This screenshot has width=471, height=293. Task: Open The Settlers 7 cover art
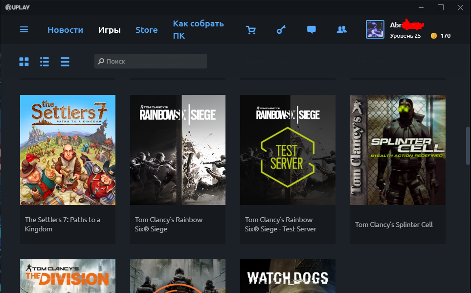pyautogui.click(x=67, y=150)
